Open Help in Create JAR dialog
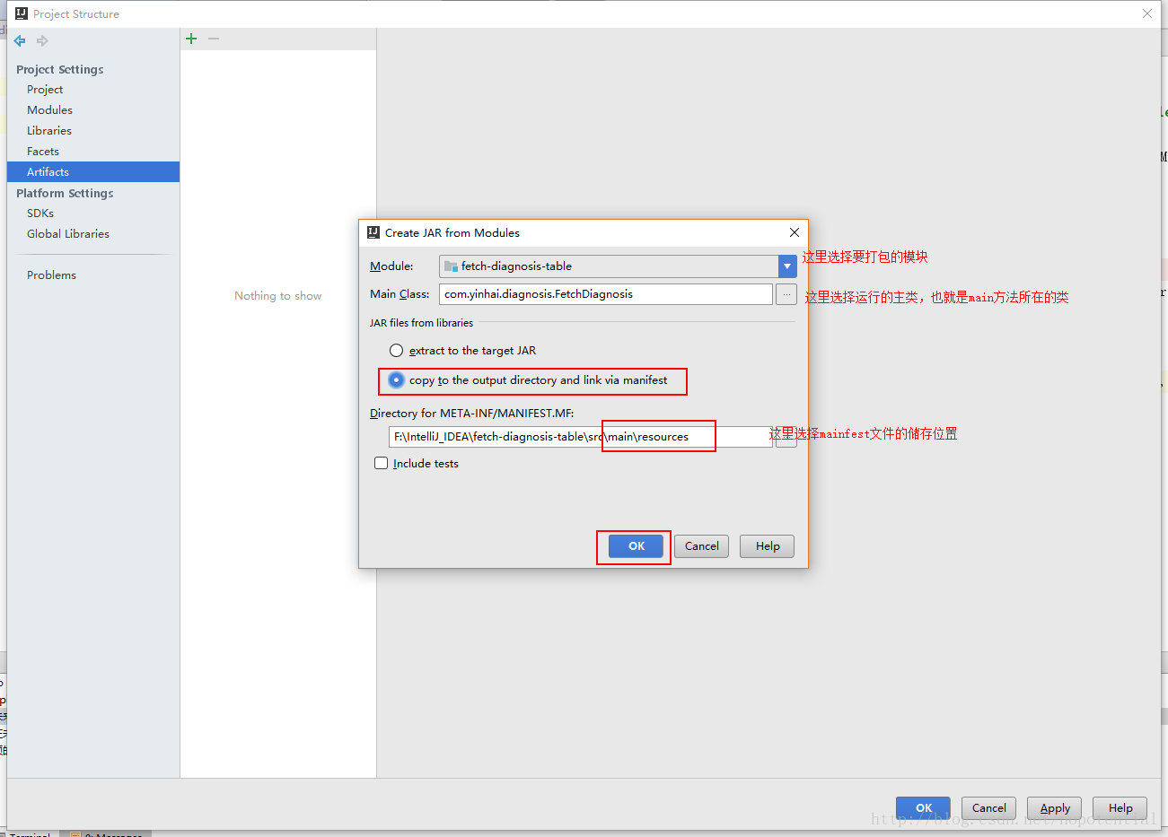Viewport: 1168px width, 837px height. 767,546
